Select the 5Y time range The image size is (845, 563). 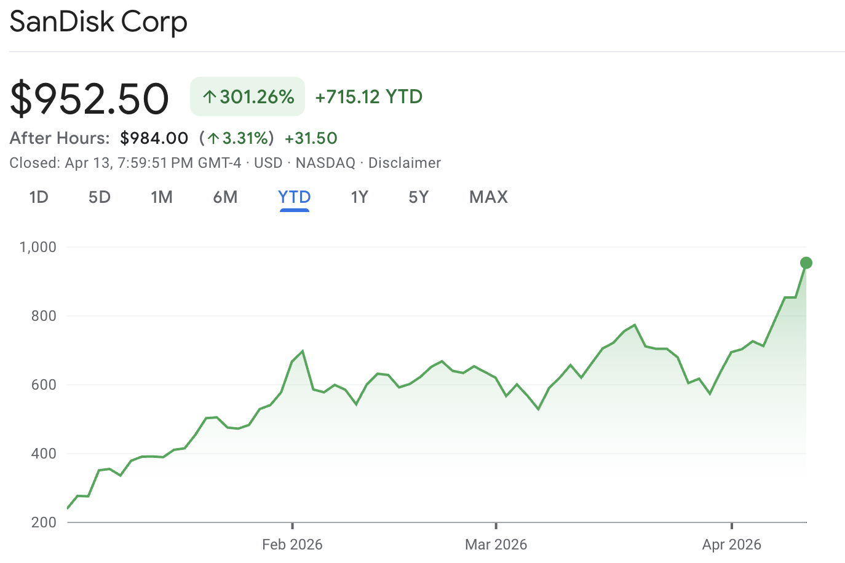click(x=418, y=197)
